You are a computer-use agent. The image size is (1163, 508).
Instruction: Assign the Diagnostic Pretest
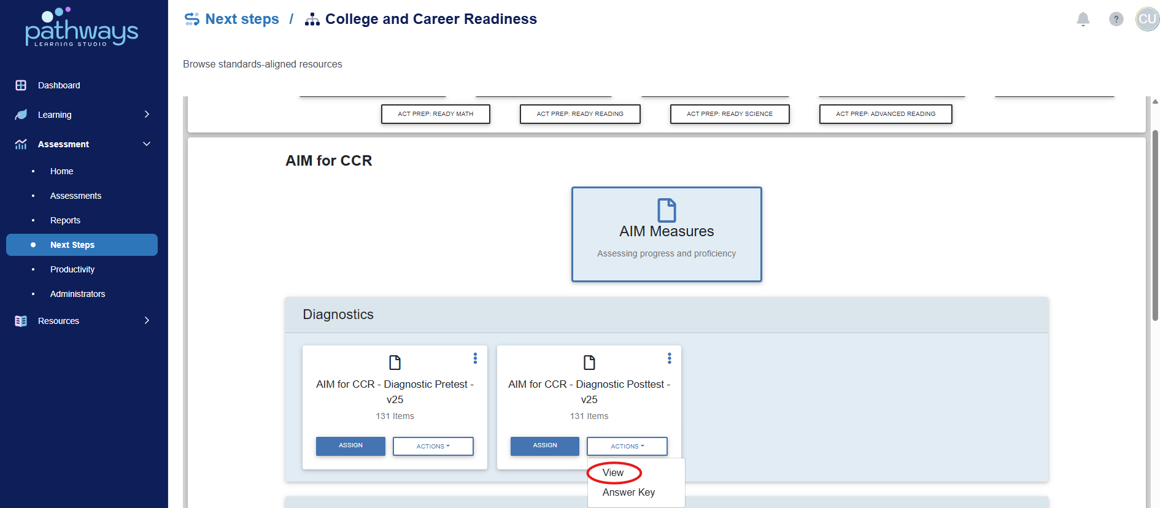[350, 446]
